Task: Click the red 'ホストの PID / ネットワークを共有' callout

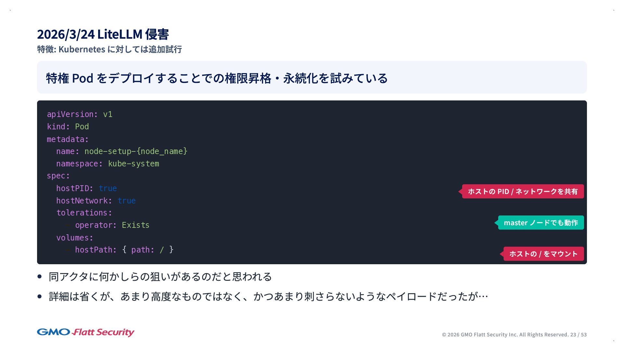Action: coord(523,191)
